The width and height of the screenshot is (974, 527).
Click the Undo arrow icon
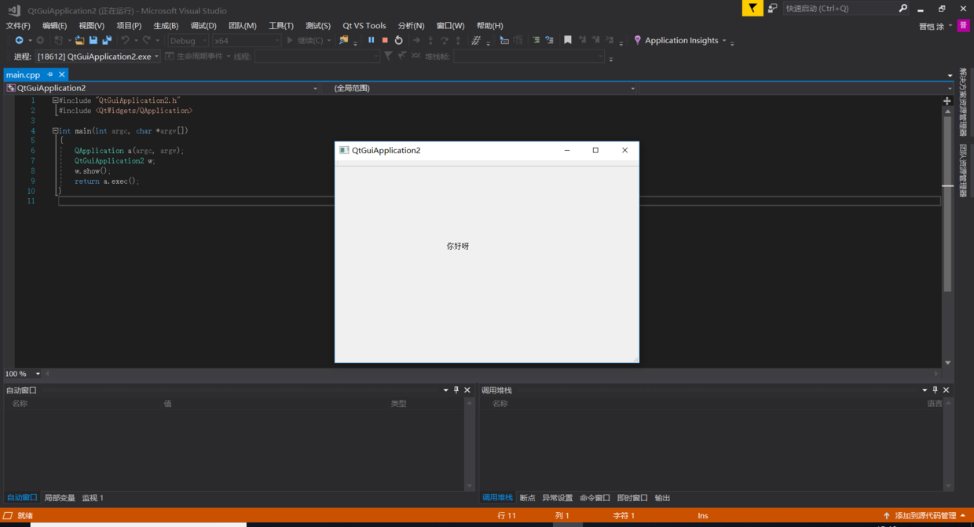[x=125, y=40]
